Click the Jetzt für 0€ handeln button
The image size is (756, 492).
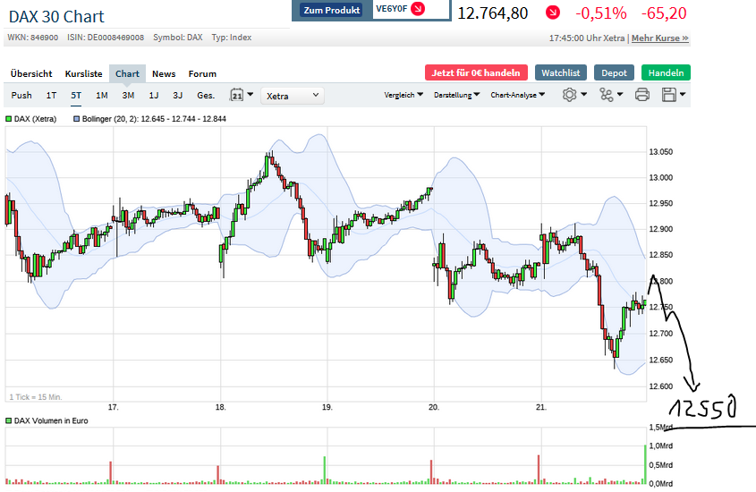click(476, 73)
